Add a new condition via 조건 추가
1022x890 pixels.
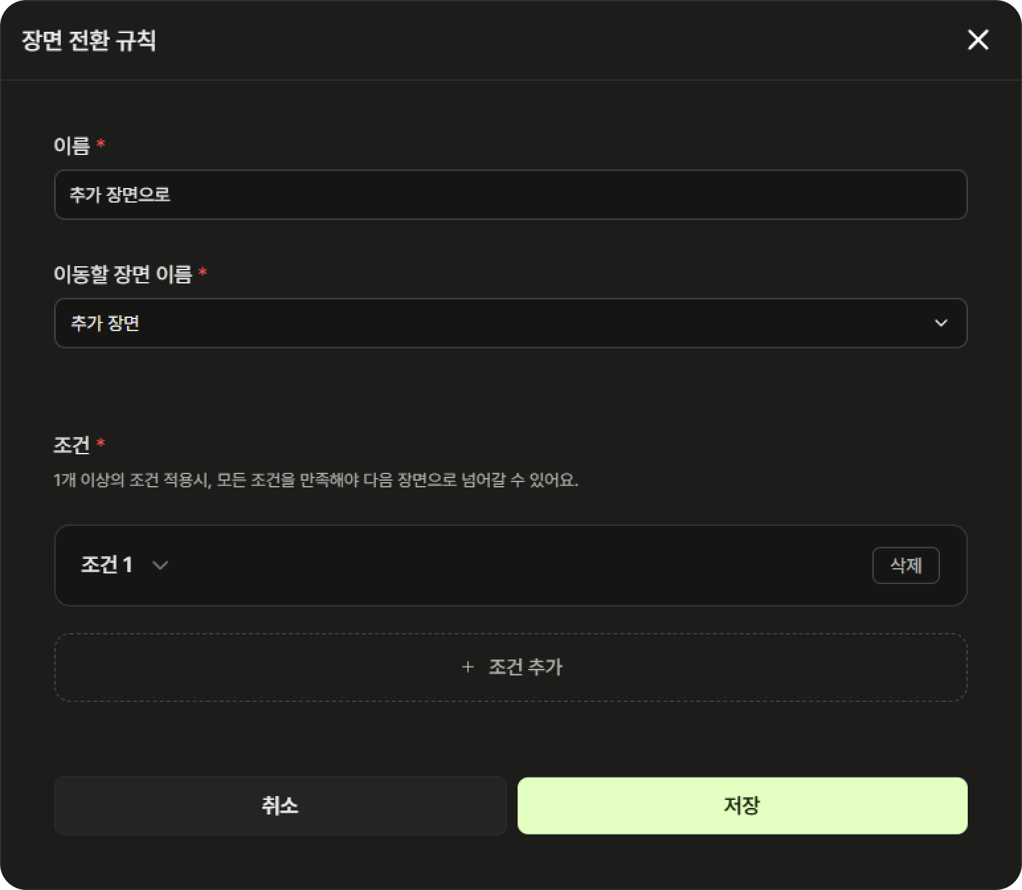[x=510, y=667]
